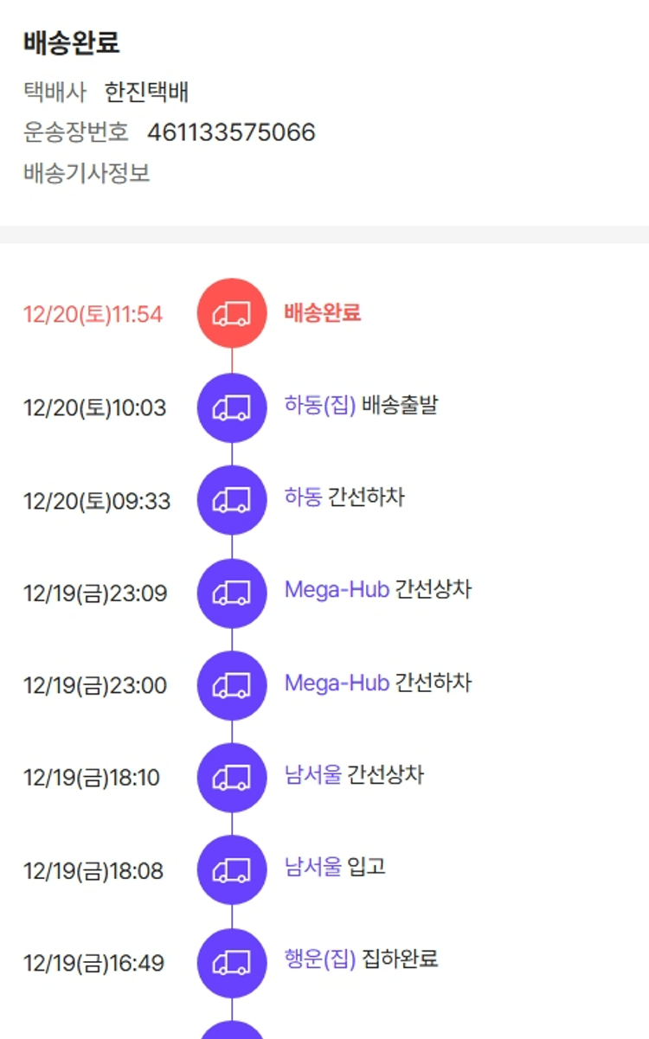Open the 하동(집) location link
This screenshot has width=649, height=1039.
click(320, 404)
